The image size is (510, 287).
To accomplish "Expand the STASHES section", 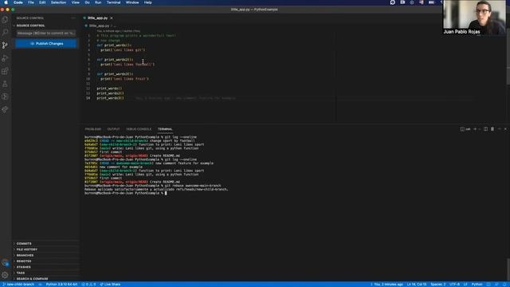I will (45, 267).
